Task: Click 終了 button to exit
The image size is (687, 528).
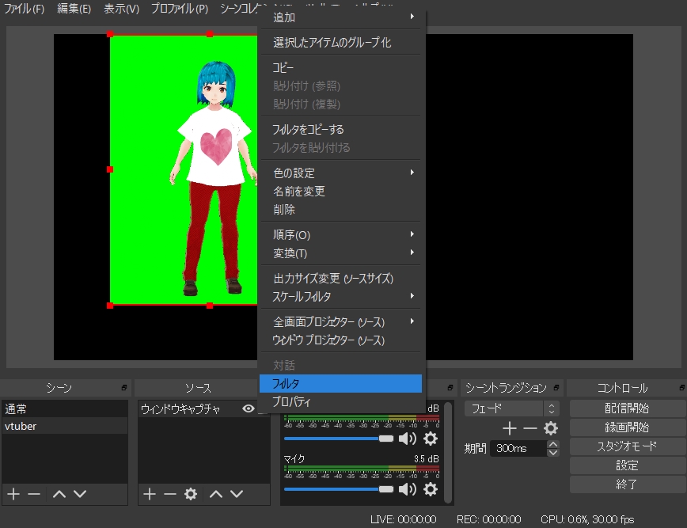Action: 628,484
